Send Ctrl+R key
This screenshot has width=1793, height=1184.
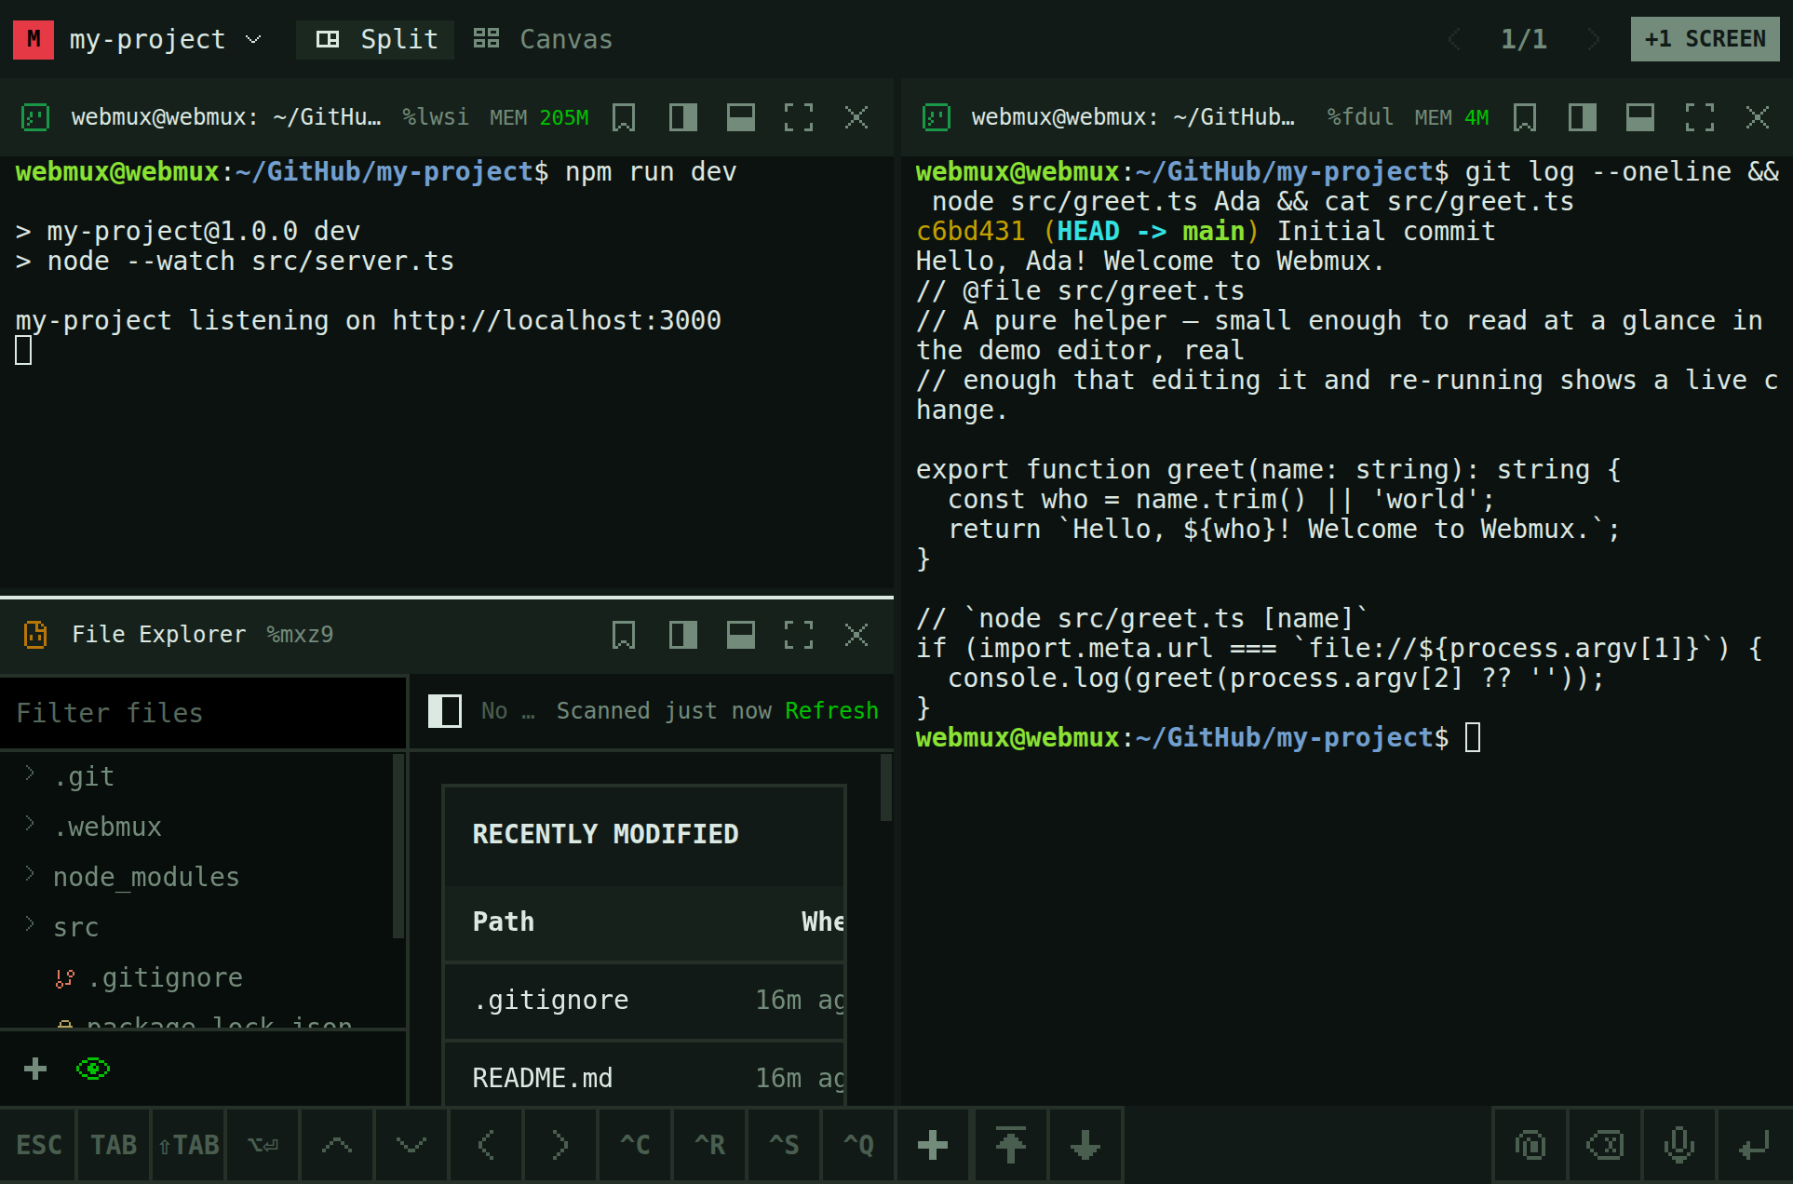[x=709, y=1145]
